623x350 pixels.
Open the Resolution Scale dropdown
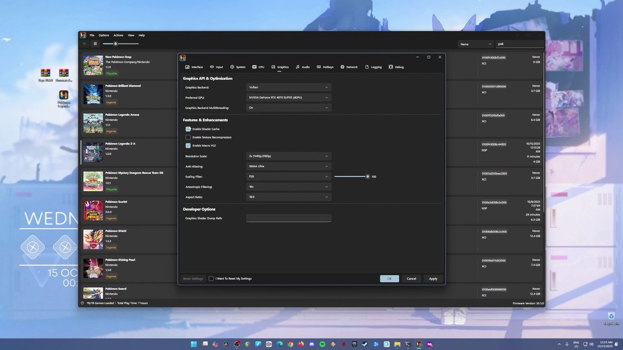(289, 156)
